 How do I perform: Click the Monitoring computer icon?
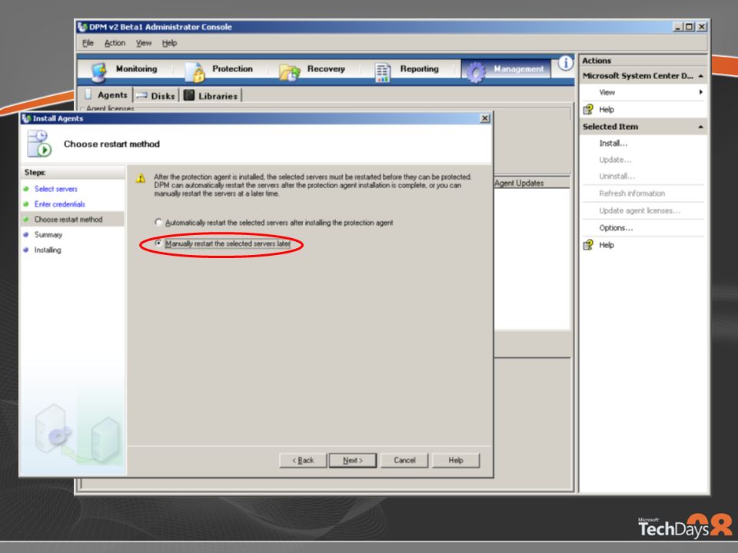(98, 72)
